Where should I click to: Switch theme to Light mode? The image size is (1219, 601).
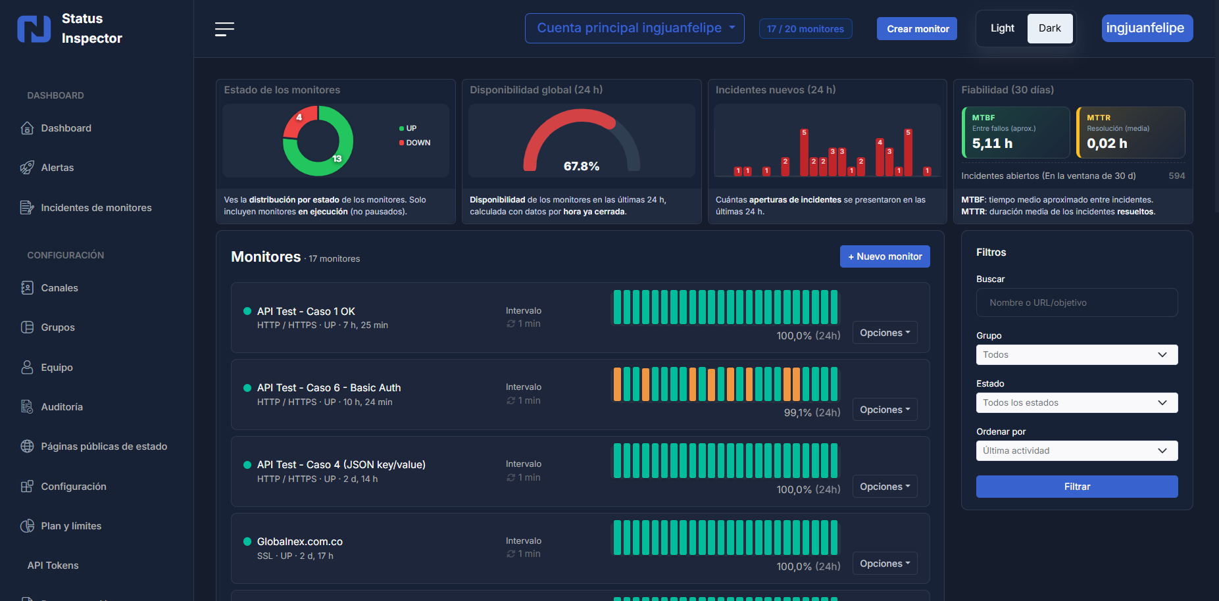pos(1002,28)
